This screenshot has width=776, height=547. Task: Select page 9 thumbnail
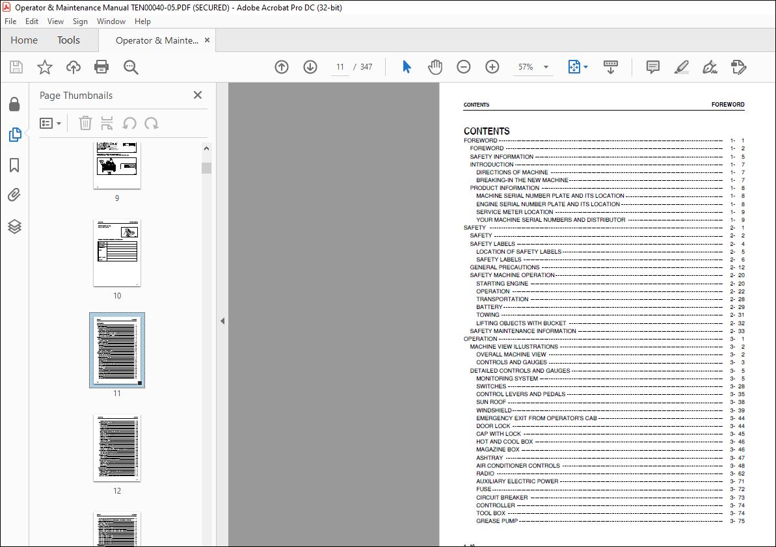[117, 165]
